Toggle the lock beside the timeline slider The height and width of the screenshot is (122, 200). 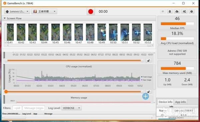tap(149, 60)
